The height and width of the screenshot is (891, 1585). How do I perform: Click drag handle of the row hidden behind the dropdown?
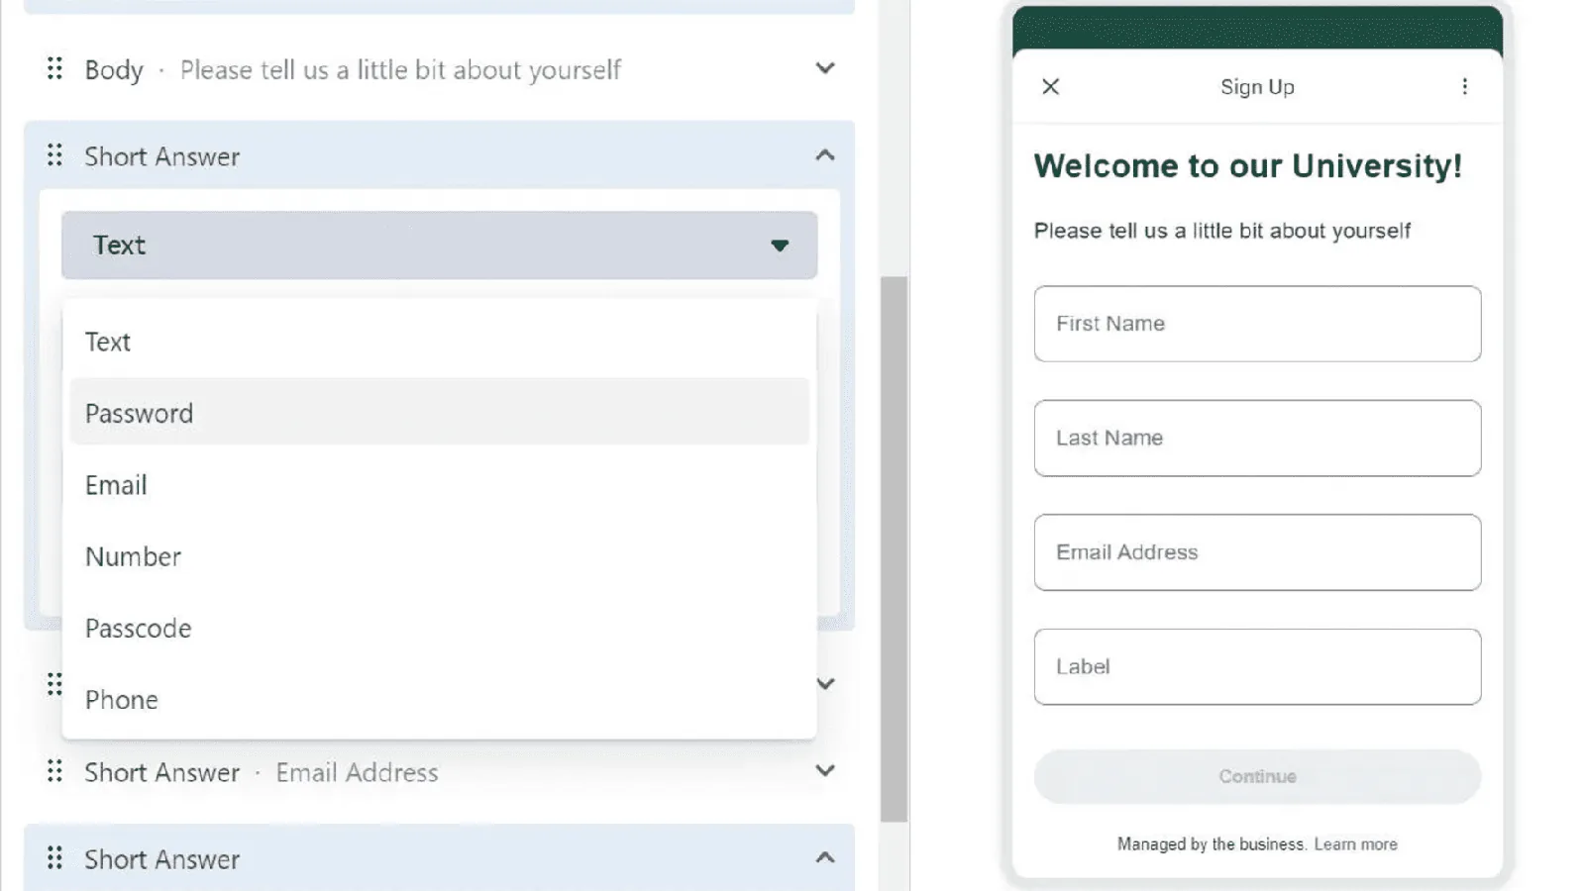click(x=54, y=684)
